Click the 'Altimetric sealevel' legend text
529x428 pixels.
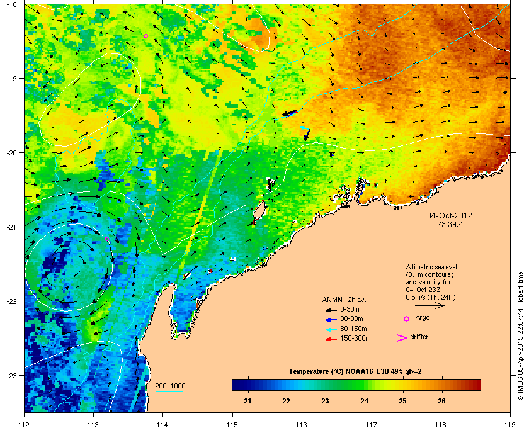(431, 267)
